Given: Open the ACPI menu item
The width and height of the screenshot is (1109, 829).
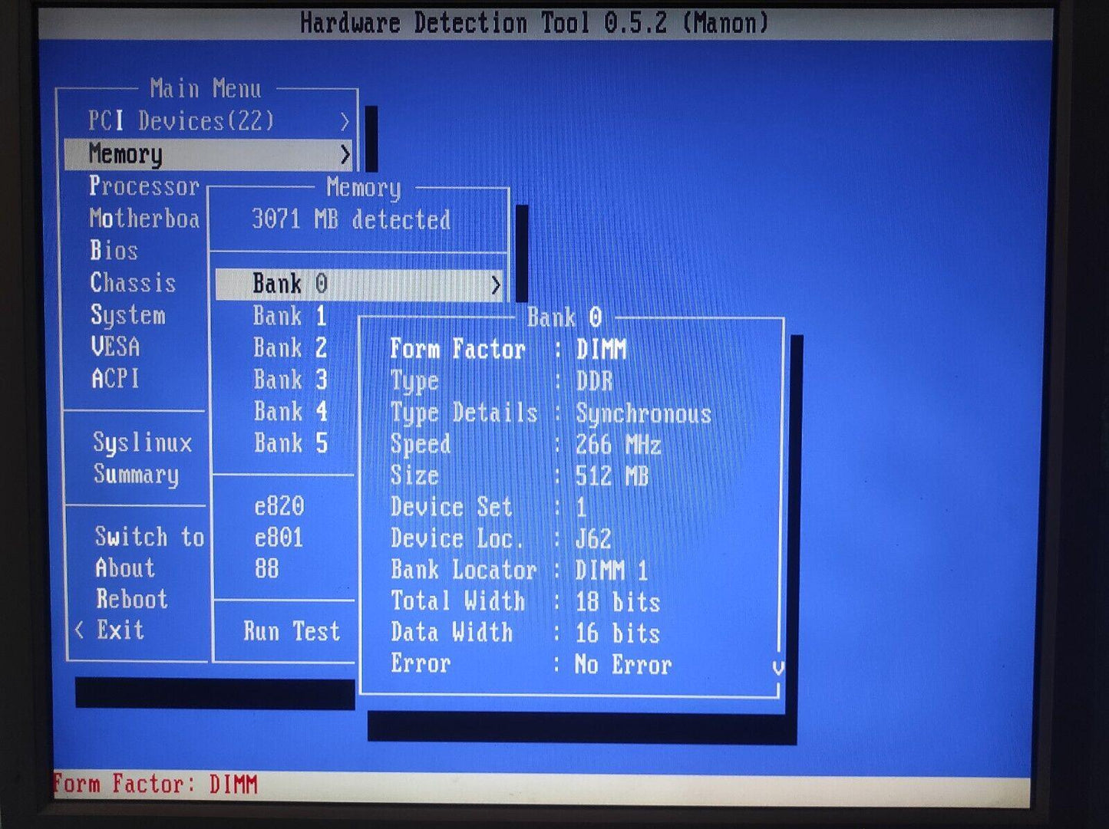Looking at the screenshot, I should [115, 379].
